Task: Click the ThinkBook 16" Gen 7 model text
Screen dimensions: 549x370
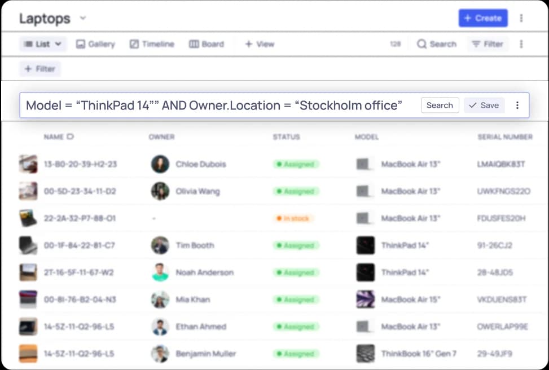Action: tap(419, 354)
